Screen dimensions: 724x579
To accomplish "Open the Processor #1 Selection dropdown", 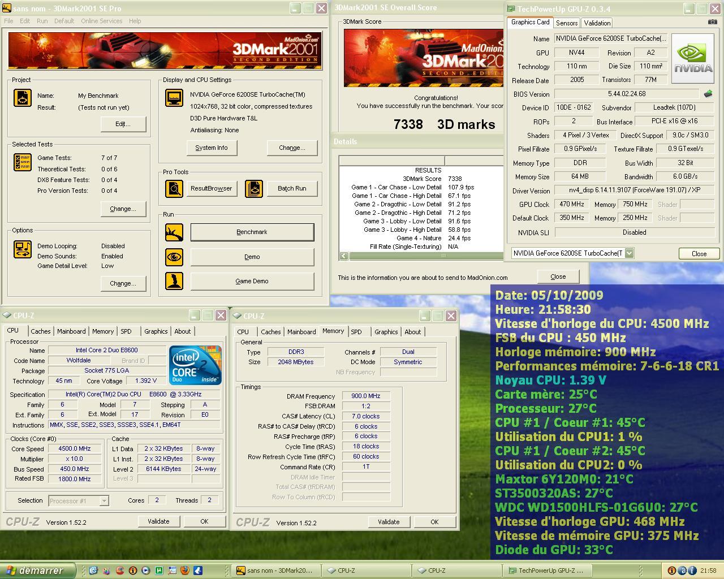I will [x=104, y=500].
